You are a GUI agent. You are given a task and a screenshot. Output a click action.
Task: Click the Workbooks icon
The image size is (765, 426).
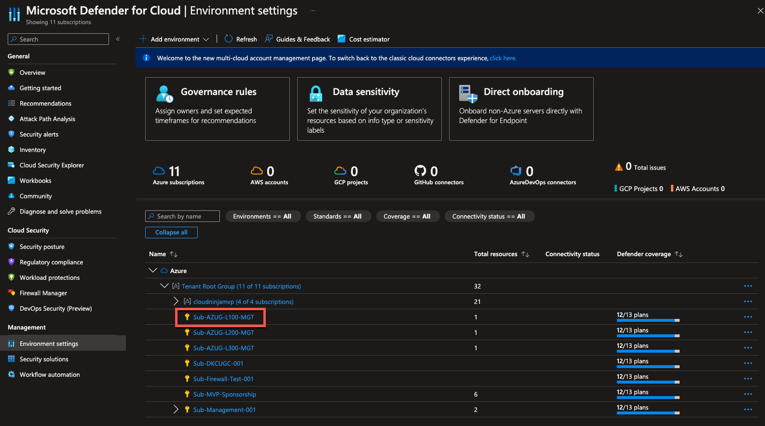(12, 180)
